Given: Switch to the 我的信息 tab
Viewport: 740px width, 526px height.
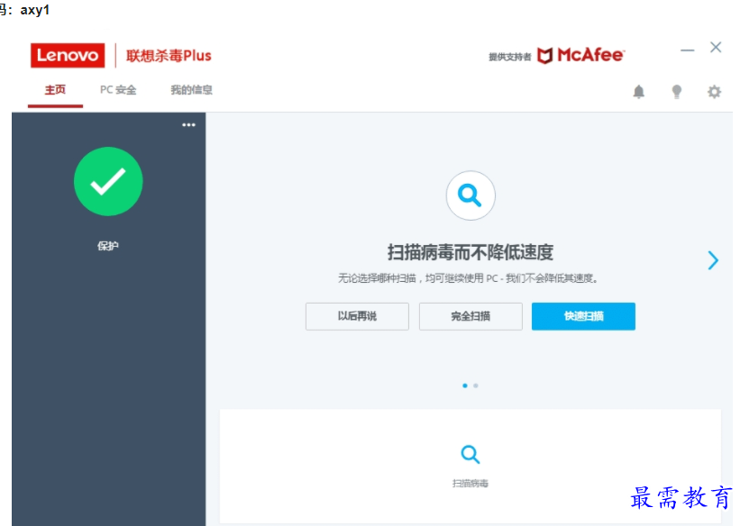Looking at the screenshot, I should click(191, 90).
